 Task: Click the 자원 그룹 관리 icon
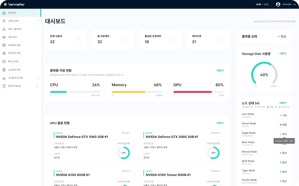click(4, 29)
